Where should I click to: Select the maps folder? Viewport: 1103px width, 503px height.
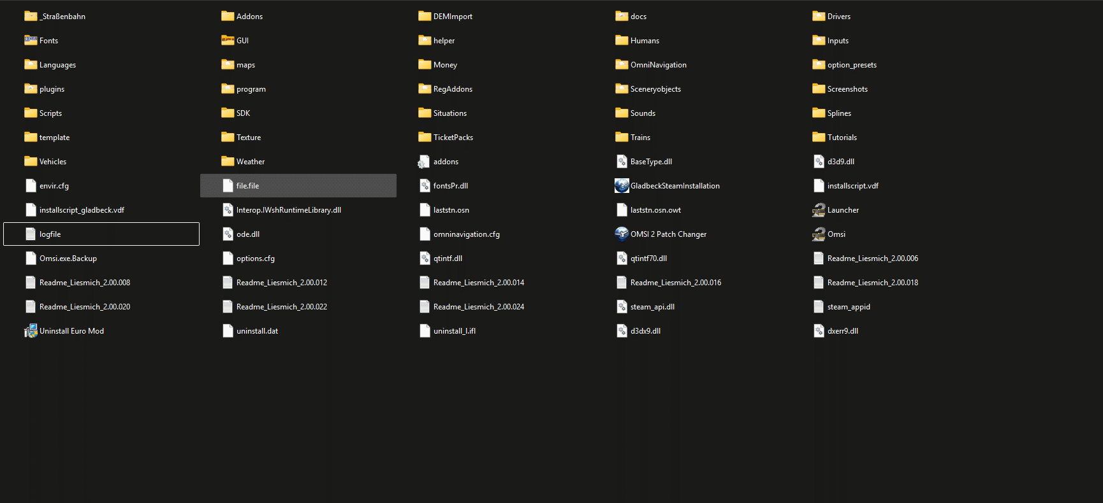pyautogui.click(x=245, y=65)
